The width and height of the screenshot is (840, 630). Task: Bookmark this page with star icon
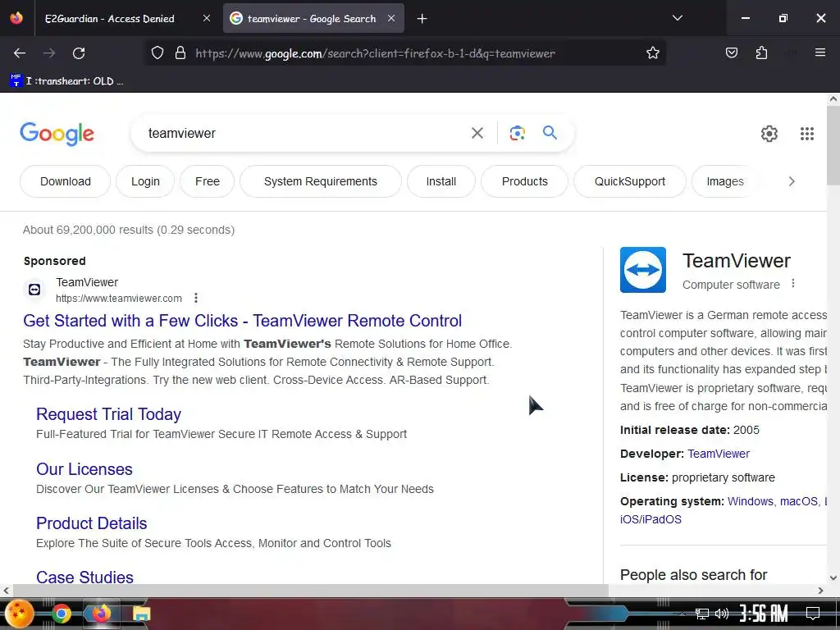point(652,53)
